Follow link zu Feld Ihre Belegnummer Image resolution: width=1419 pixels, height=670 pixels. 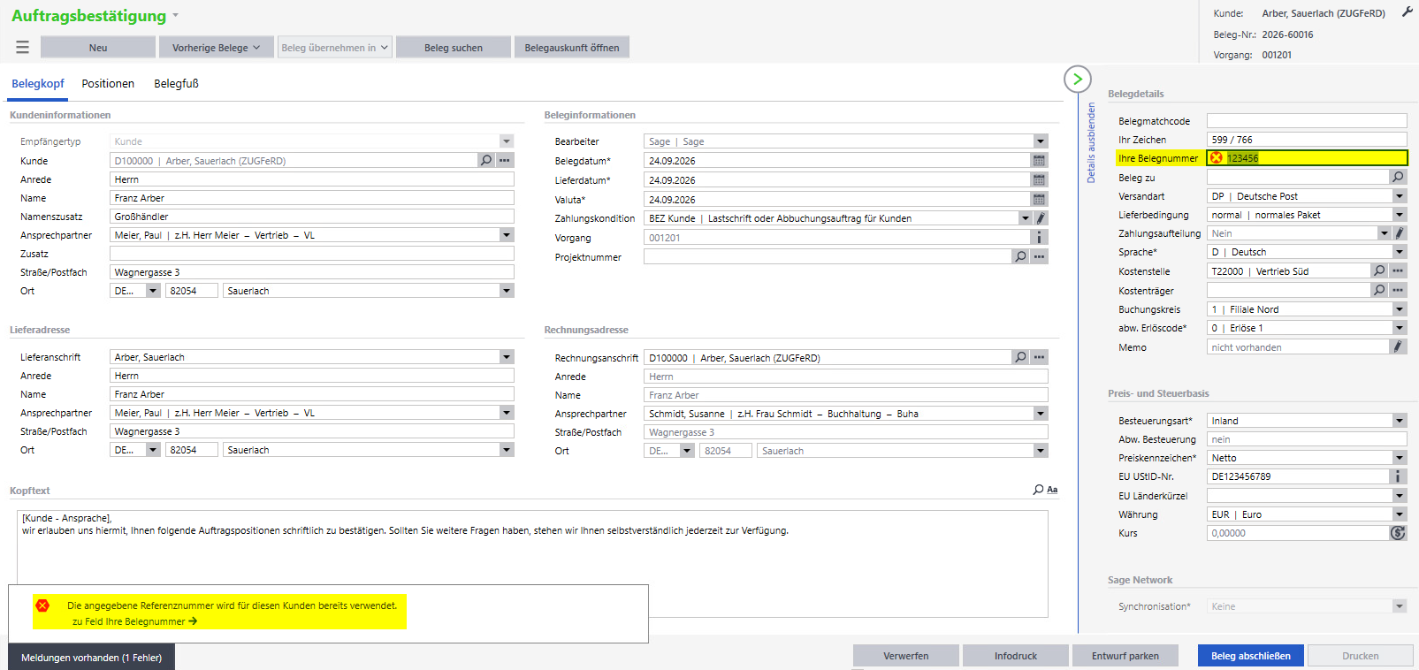(x=134, y=621)
